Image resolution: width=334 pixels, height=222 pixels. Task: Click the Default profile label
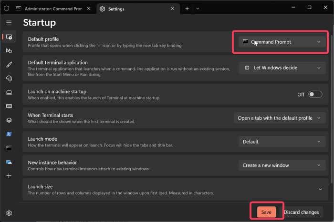pos(43,39)
